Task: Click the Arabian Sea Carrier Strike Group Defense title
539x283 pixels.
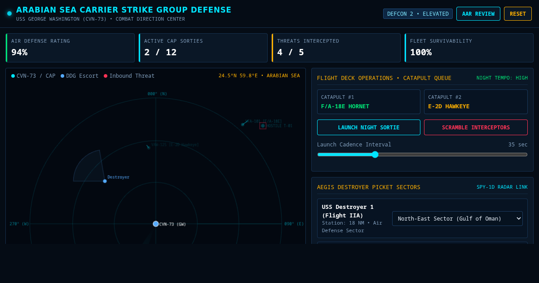Action: tap(124, 10)
